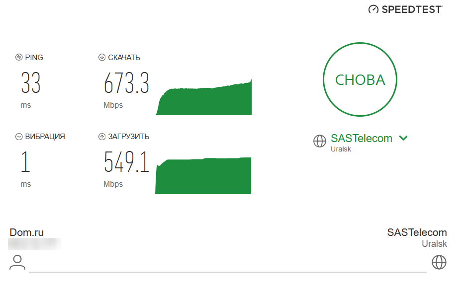Click the Speedtest gauge logo icon
The height and width of the screenshot is (297, 460).
tap(373, 9)
